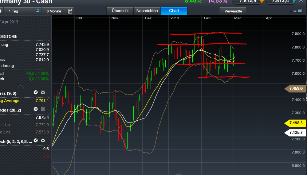This screenshot has height=175, width=307.
Task: Set the smallest chart panel size icon
Action: tap(291, 12)
